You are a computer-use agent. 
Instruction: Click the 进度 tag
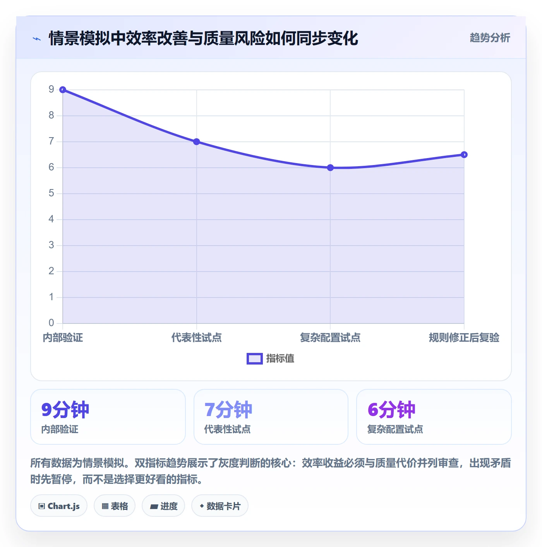coord(163,506)
